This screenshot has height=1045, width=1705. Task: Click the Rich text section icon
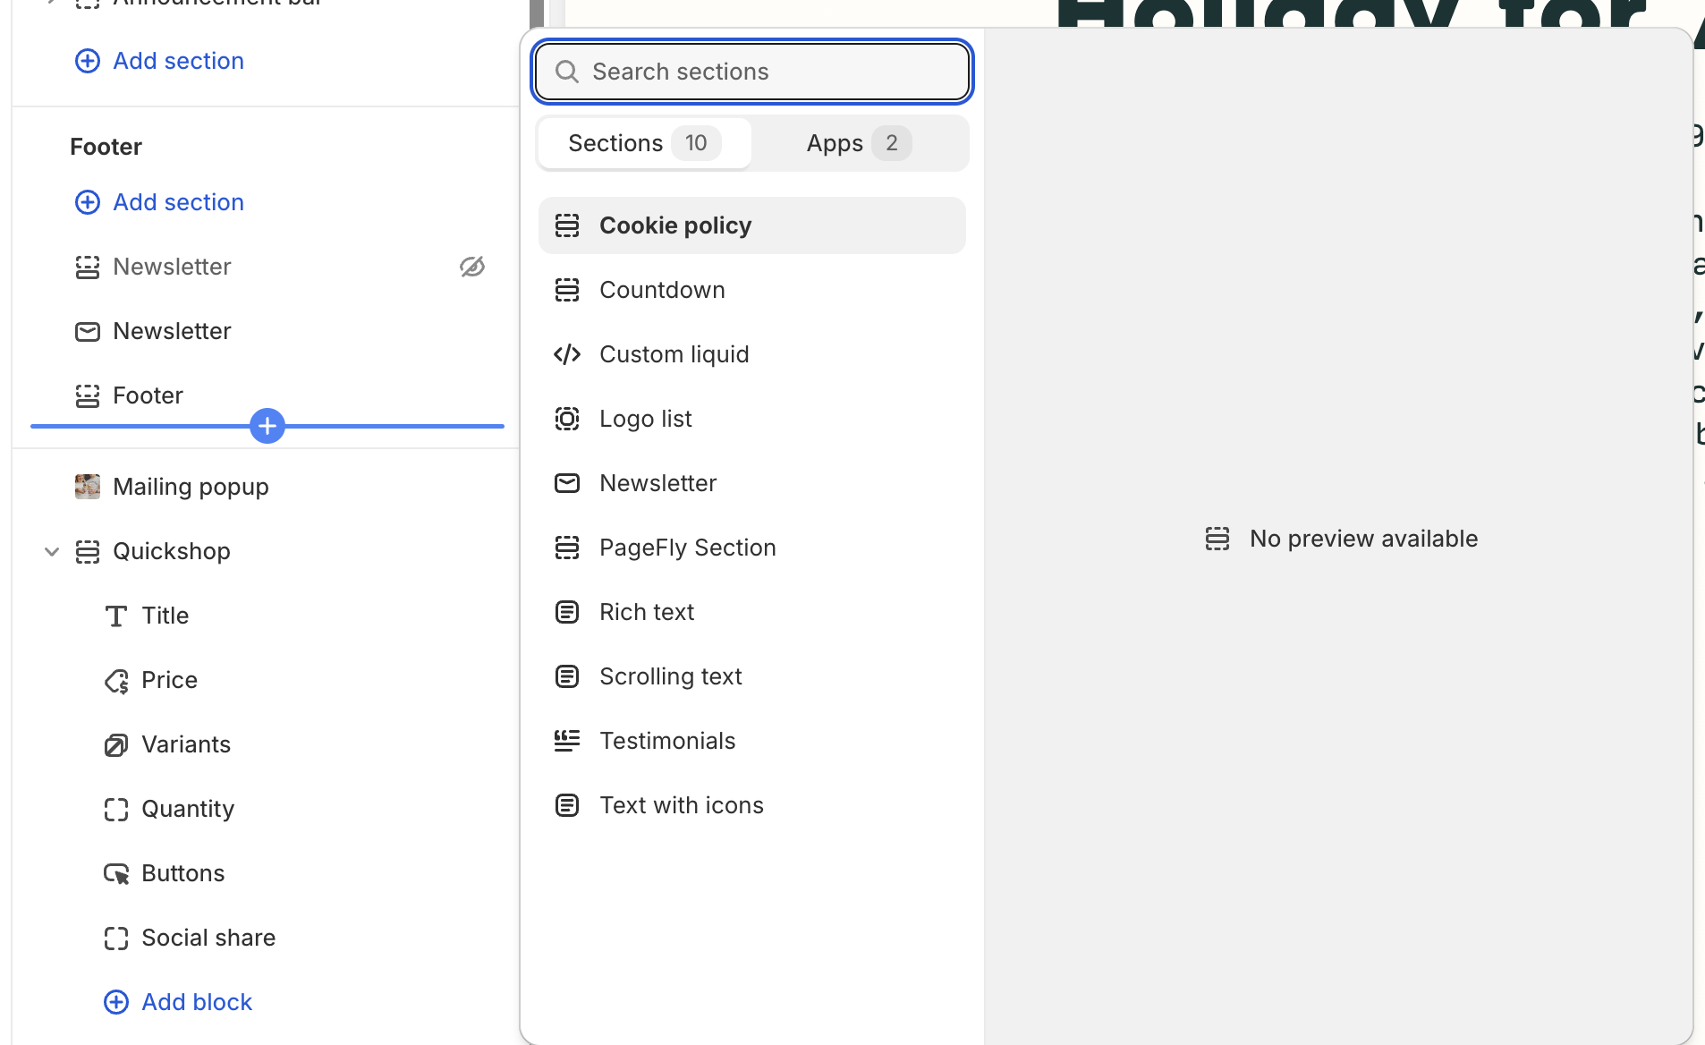pyautogui.click(x=567, y=612)
